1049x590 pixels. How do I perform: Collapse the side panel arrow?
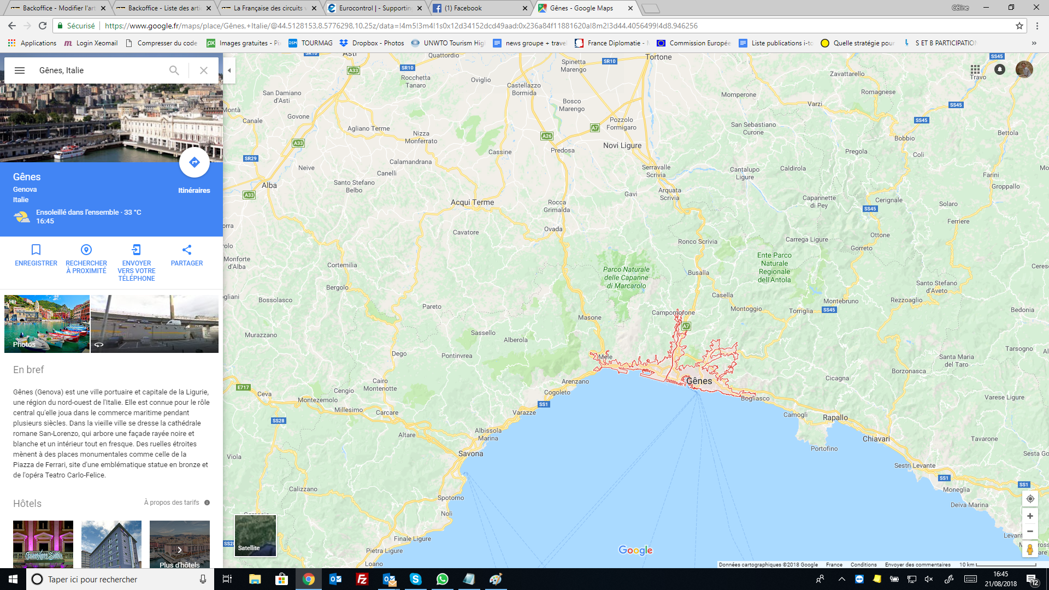(x=229, y=70)
